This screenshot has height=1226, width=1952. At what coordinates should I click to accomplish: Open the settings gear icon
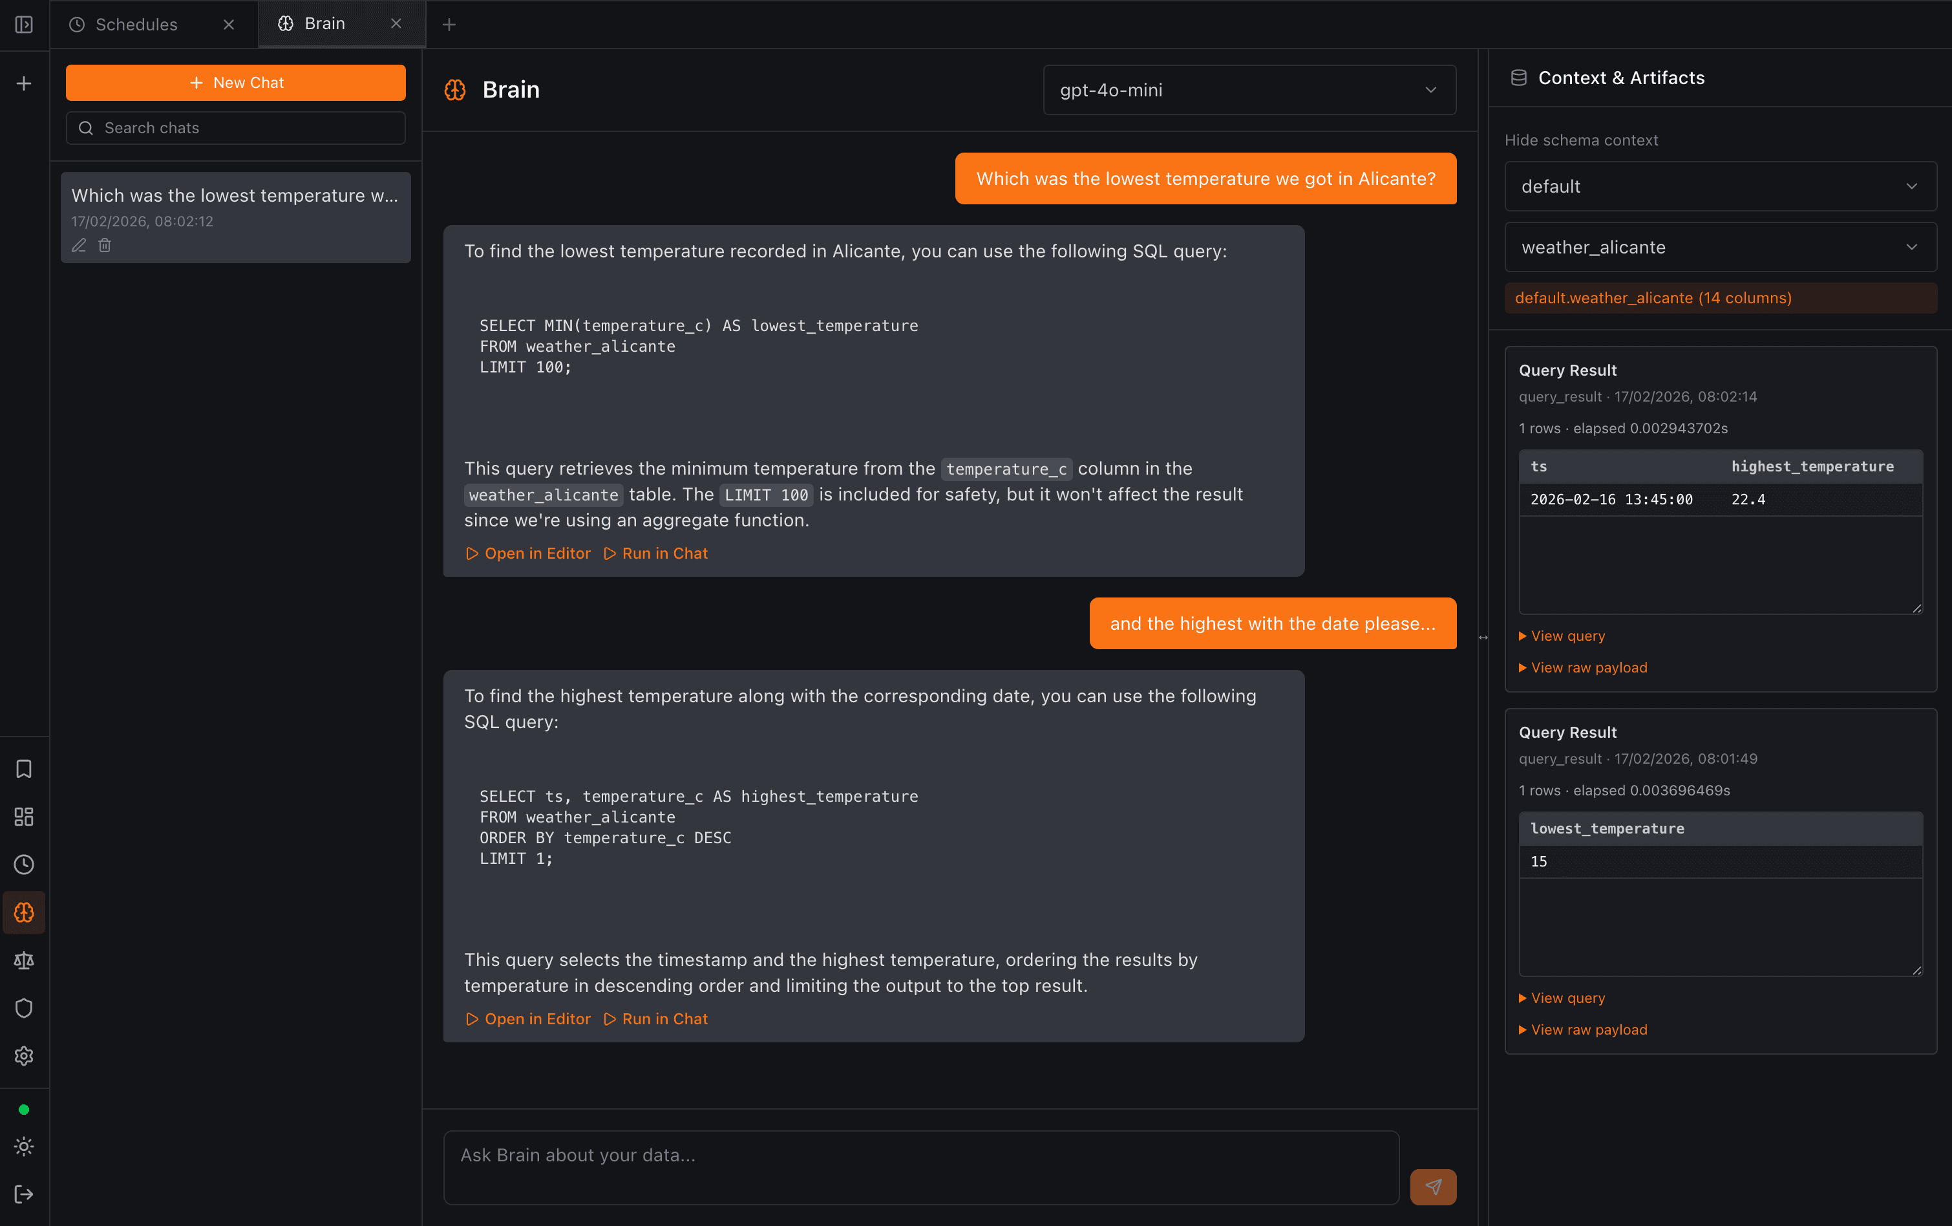coord(23,1055)
